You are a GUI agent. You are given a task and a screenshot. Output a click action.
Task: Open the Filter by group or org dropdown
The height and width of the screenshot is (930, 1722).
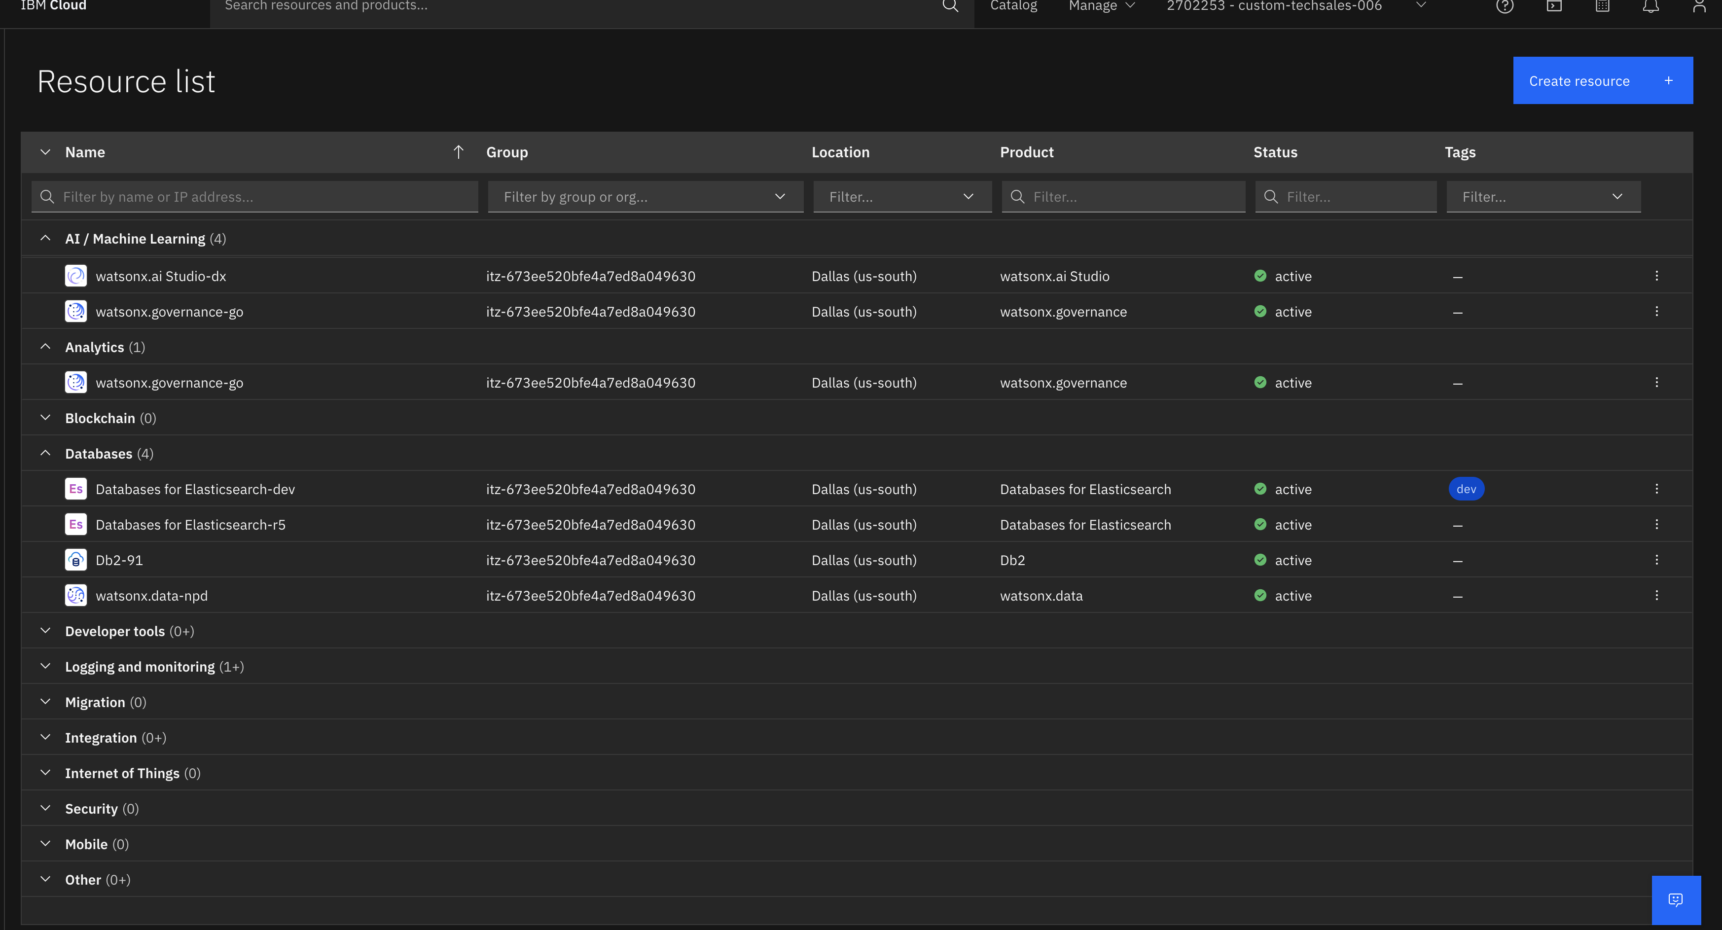coord(646,197)
